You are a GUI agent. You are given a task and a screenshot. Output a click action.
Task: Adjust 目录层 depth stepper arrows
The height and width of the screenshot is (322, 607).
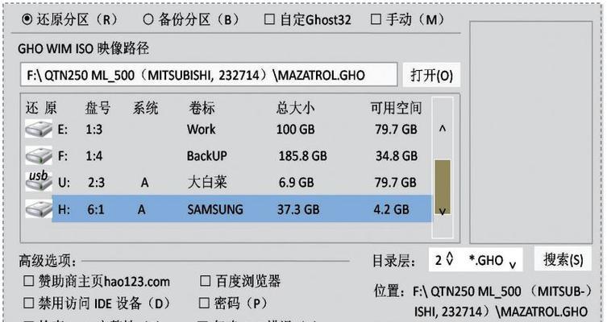[x=450, y=261]
